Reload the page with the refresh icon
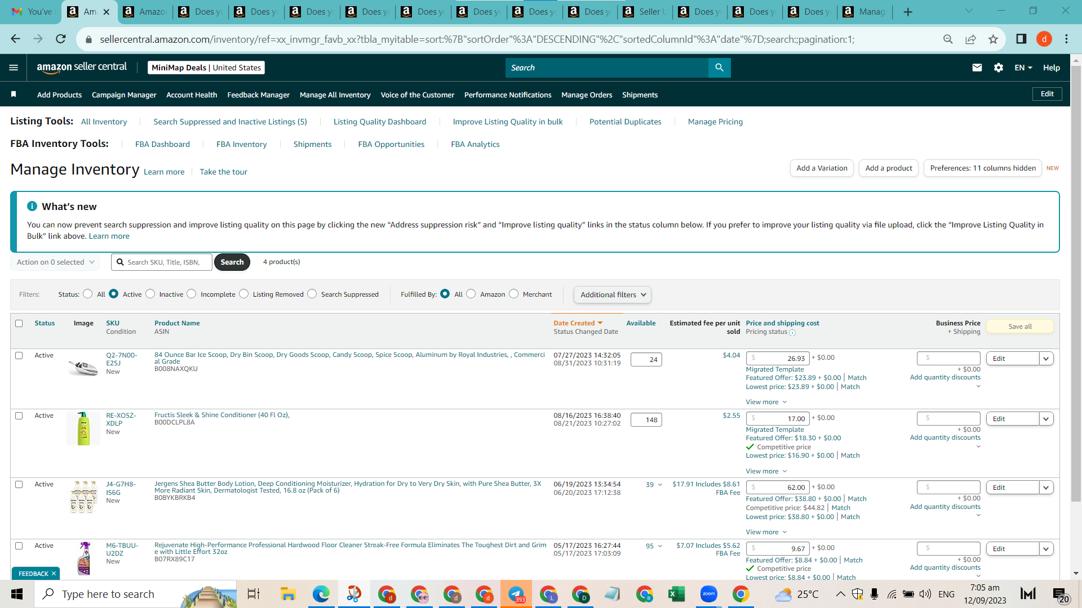 [x=61, y=39]
